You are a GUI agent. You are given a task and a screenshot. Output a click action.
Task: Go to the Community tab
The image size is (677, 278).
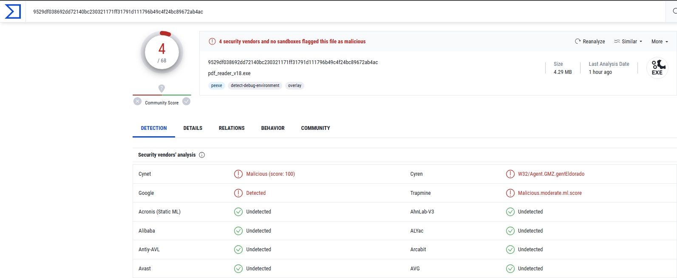(x=315, y=128)
